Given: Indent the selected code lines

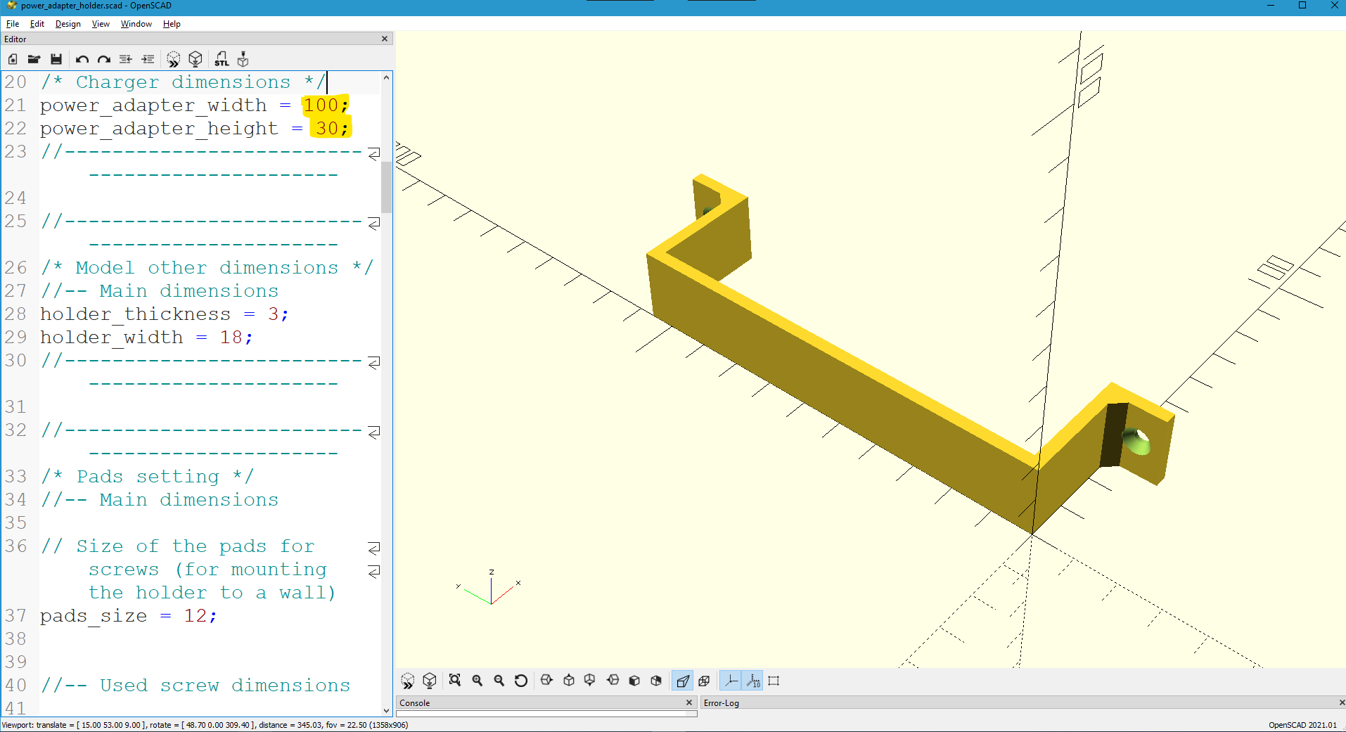Looking at the screenshot, I should coord(148,59).
